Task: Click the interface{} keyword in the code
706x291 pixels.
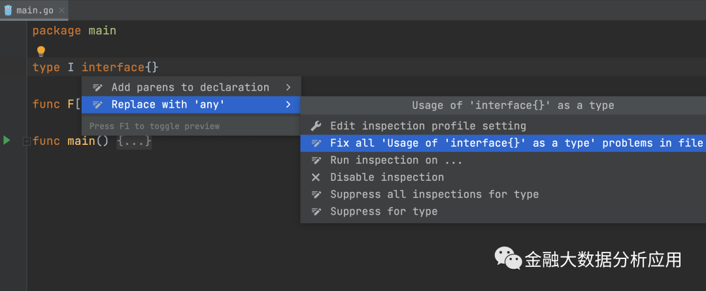Action: (x=120, y=67)
